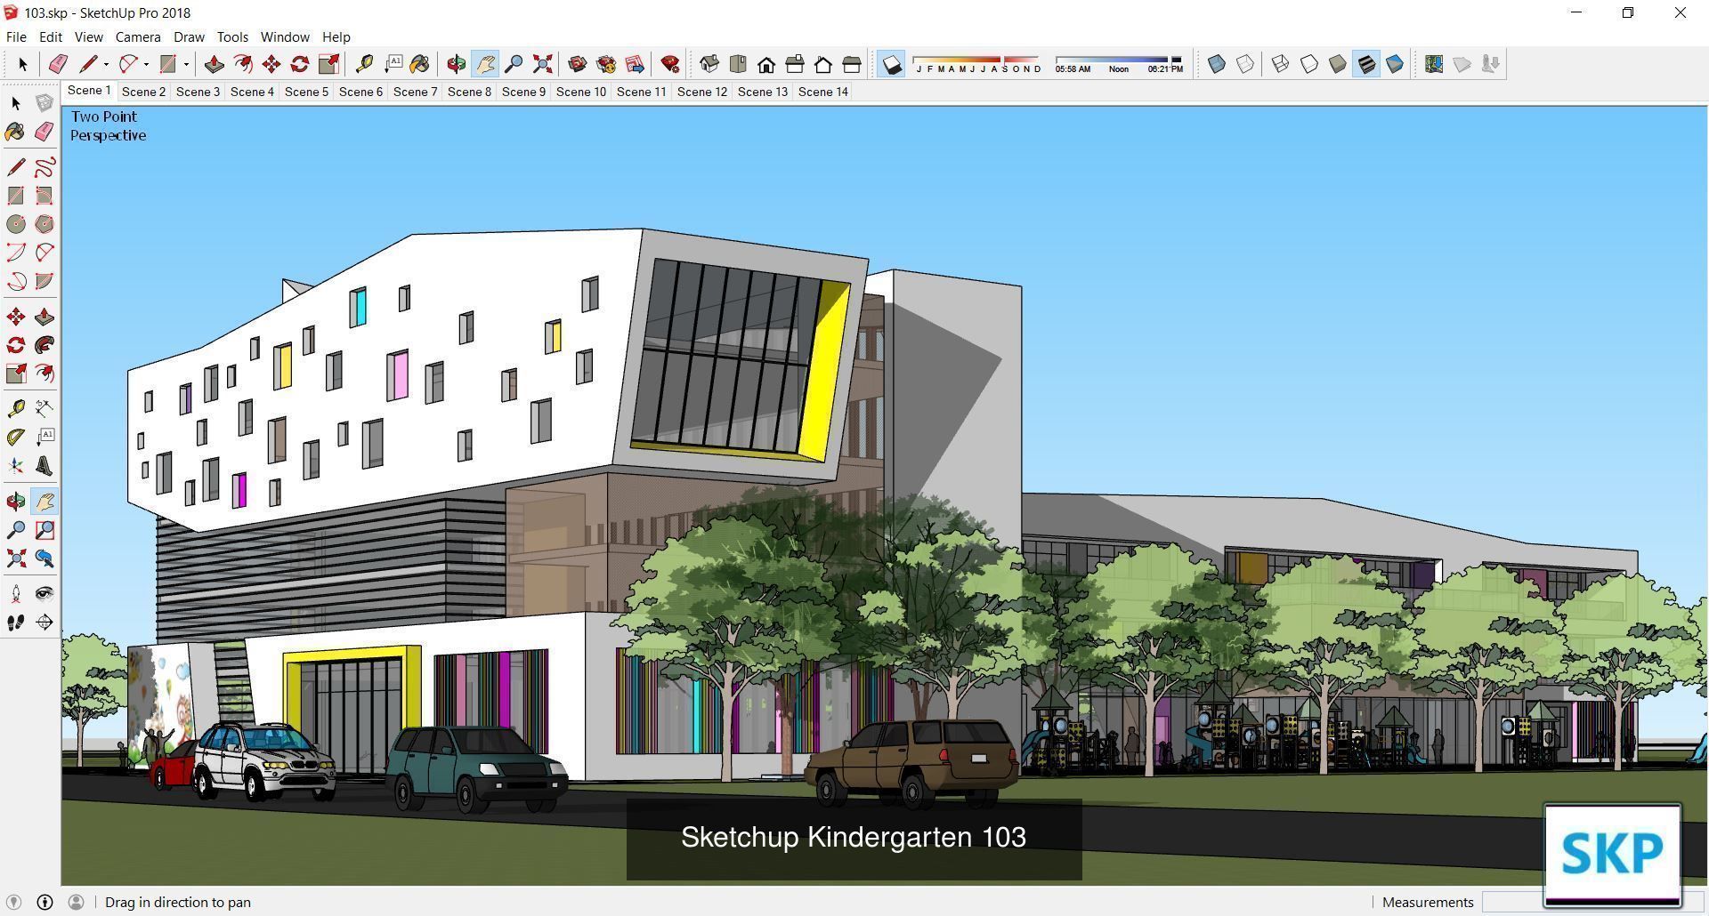Switch to Iso view

(x=709, y=64)
